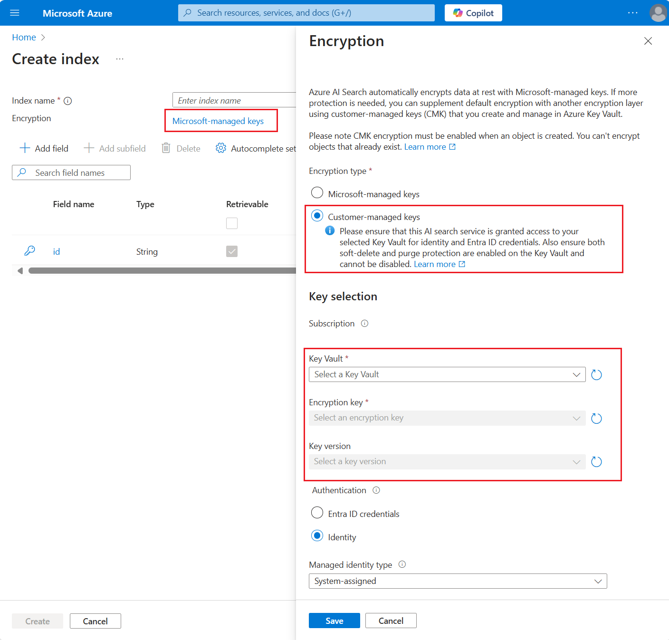Refresh the Encryption key list
Image resolution: width=669 pixels, height=640 pixels.
pos(596,419)
